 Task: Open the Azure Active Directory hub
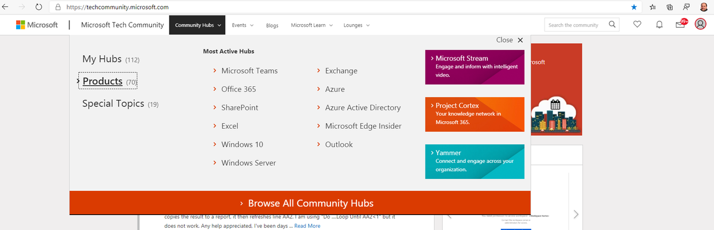pyautogui.click(x=363, y=108)
